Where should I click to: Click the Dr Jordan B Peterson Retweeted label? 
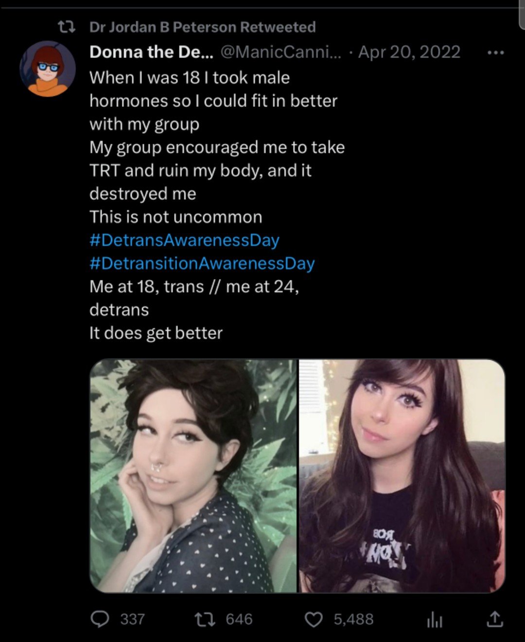click(x=203, y=27)
